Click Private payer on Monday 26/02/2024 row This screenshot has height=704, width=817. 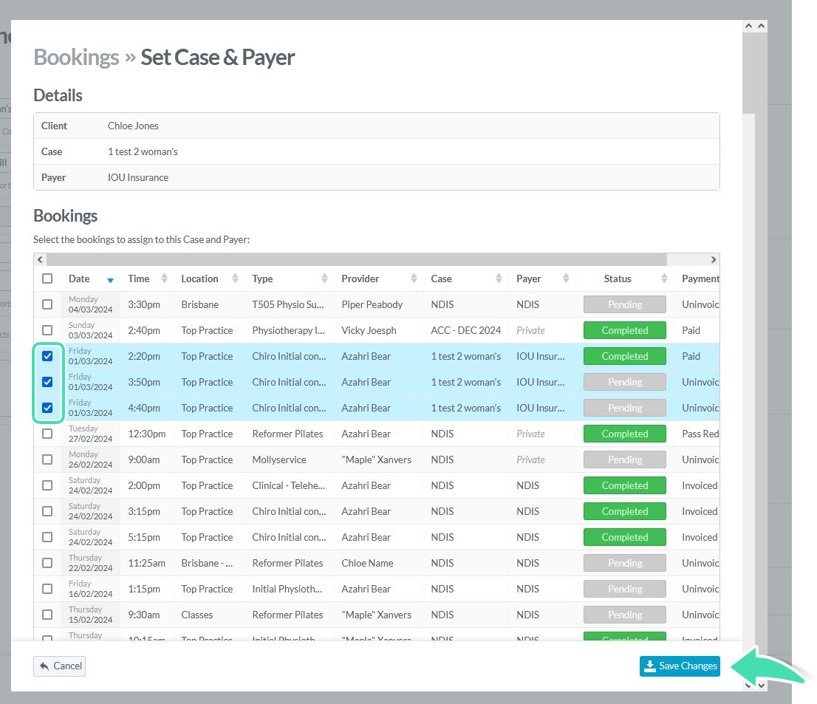point(530,459)
